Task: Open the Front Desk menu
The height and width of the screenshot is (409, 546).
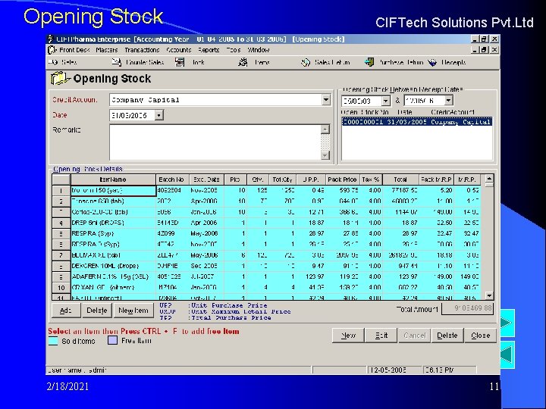Action: click(74, 50)
